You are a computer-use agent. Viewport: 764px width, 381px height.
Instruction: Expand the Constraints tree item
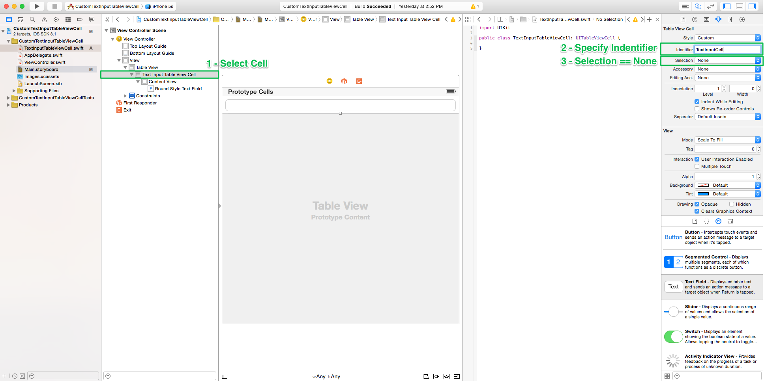click(x=125, y=96)
